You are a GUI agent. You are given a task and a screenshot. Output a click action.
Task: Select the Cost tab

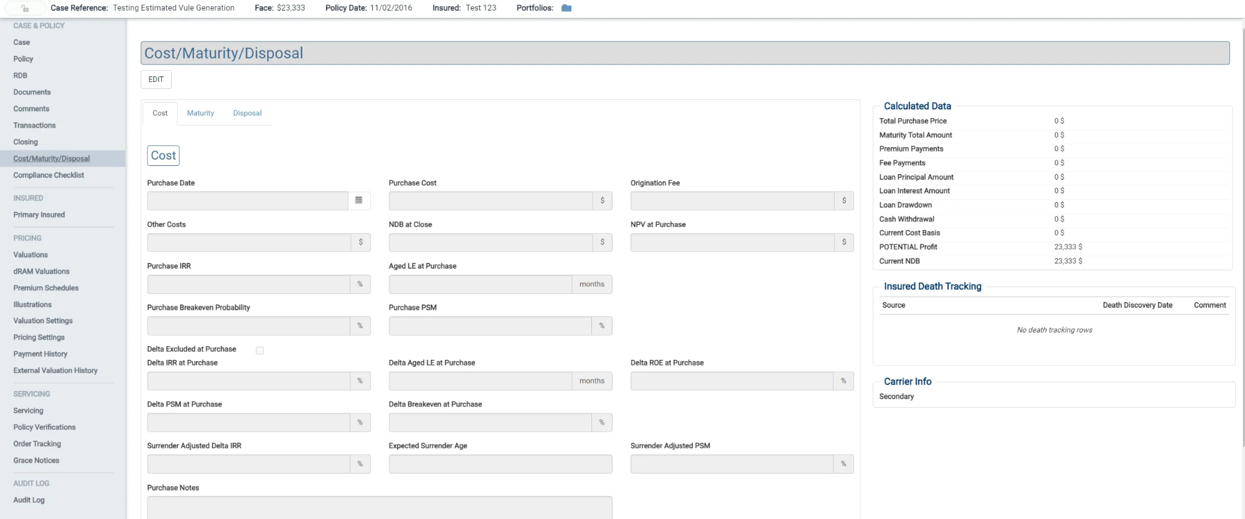click(160, 113)
